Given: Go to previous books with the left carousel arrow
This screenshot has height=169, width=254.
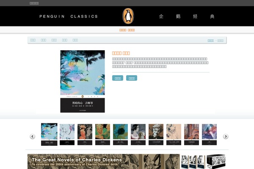Looking at the screenshot, I should point(33,136).
